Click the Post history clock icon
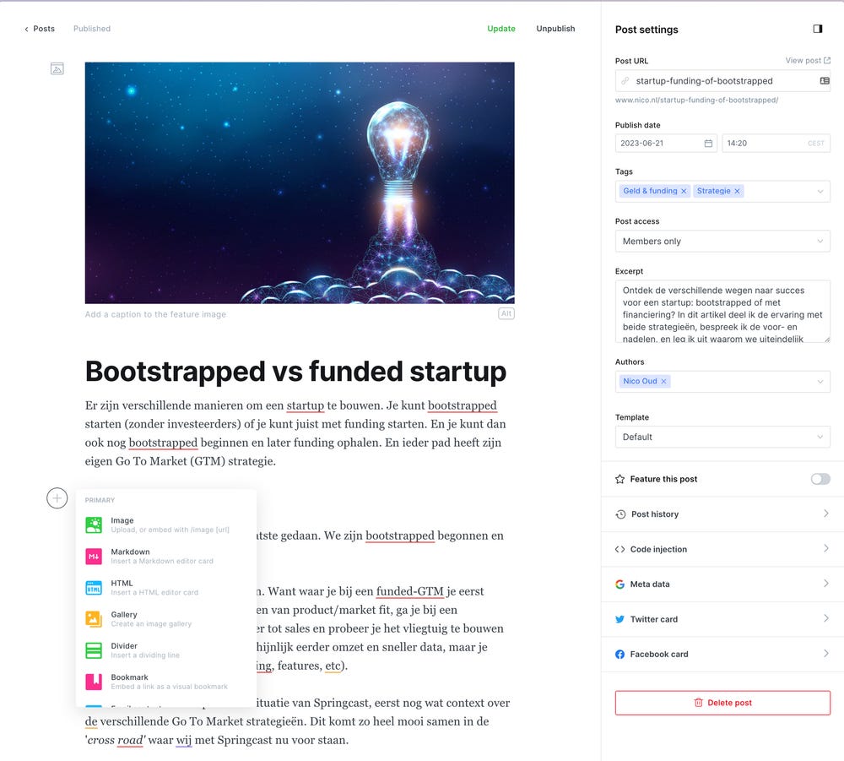 pos(620,514)
